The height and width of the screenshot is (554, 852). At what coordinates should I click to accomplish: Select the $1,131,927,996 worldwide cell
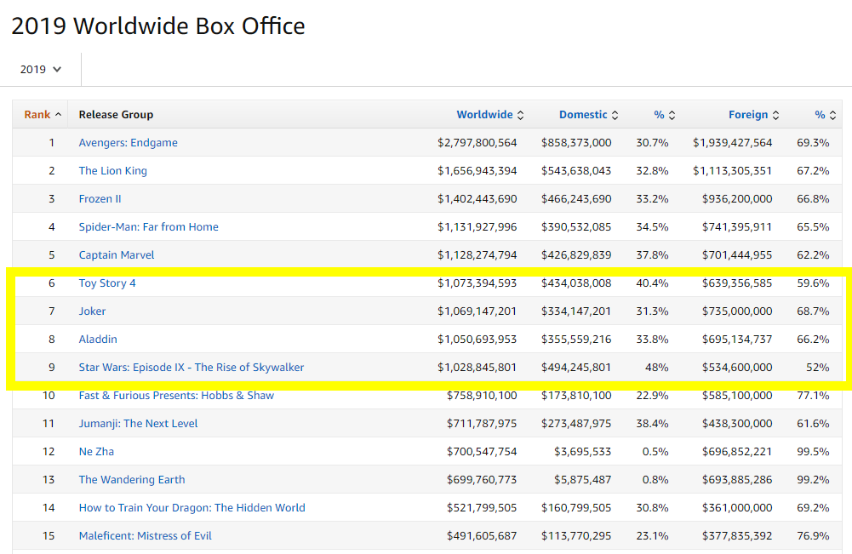coord(477,227)
